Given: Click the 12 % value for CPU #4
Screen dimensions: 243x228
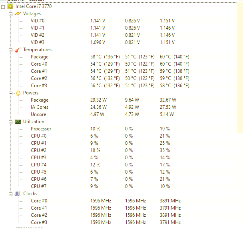Looking at the screenshot, I should [x=95, y=165].
